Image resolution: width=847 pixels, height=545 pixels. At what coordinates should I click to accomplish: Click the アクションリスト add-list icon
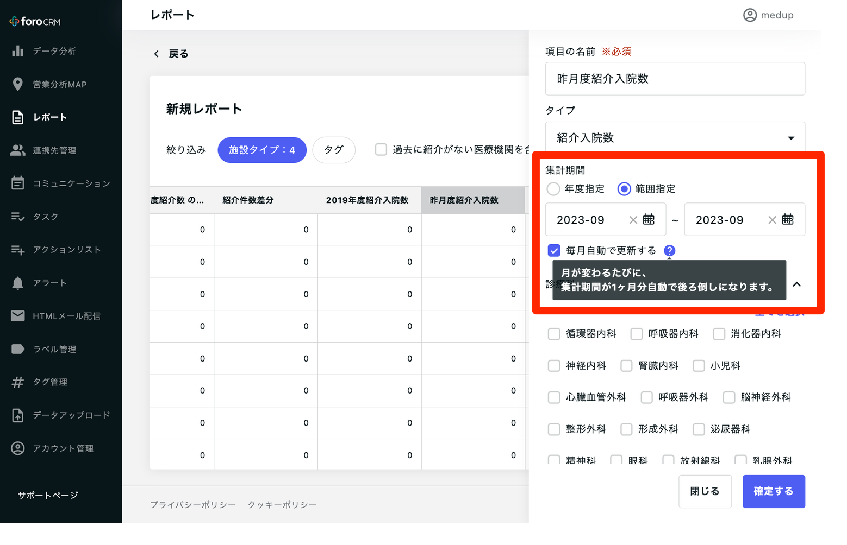tap(18, 250)
